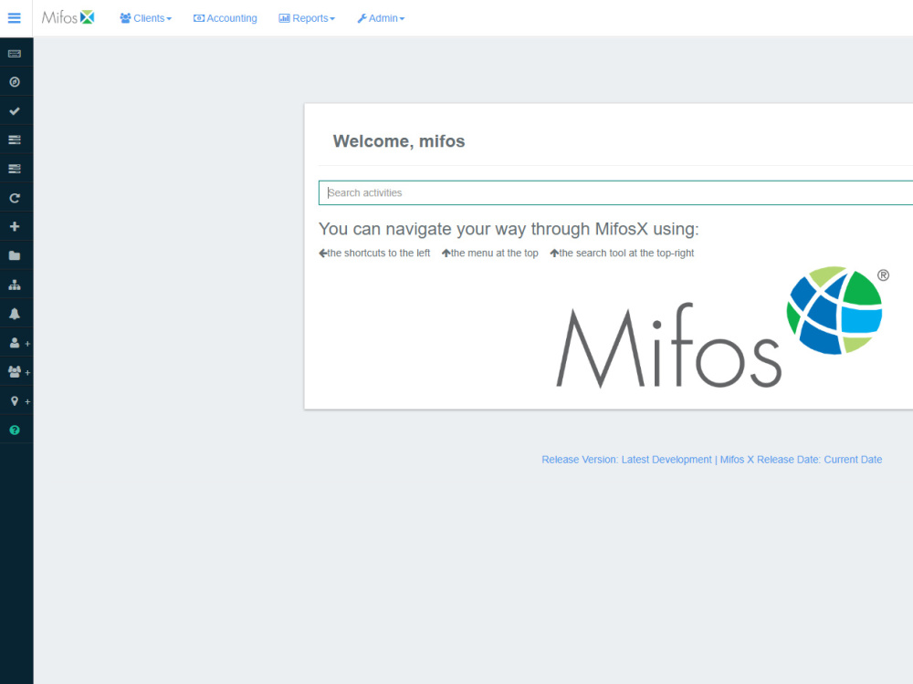Click the circular refresh arrow sidebar icon
The image size is (913, 684).
point(15,198)
